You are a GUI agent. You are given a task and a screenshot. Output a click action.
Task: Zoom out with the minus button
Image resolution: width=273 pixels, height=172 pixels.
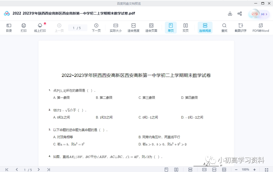236,169
